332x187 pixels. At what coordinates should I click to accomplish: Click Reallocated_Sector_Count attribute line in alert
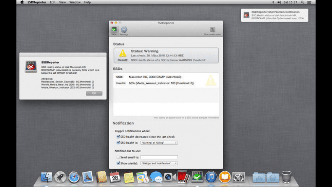click(68, 82)
